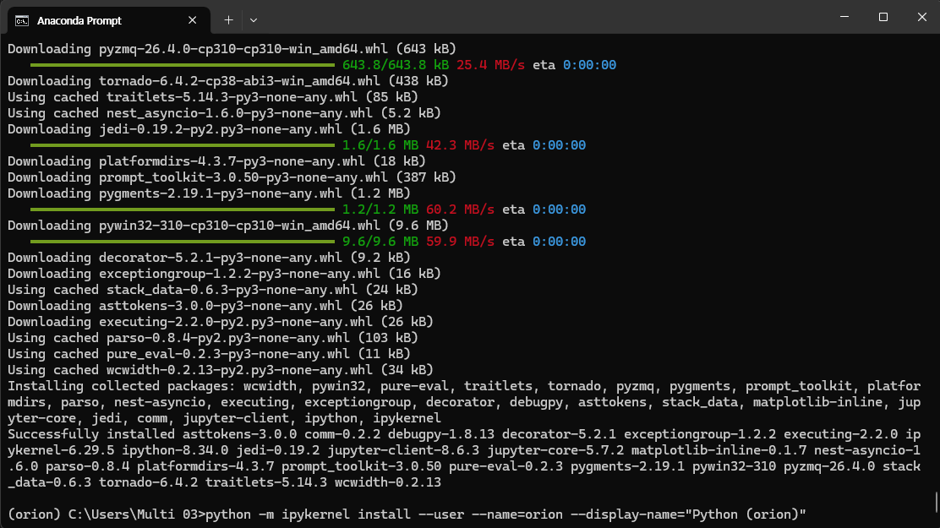Click the '42.3 MB/s' download speed text
940x528 pixels.
pyautogui.click(x=460, y=145)
